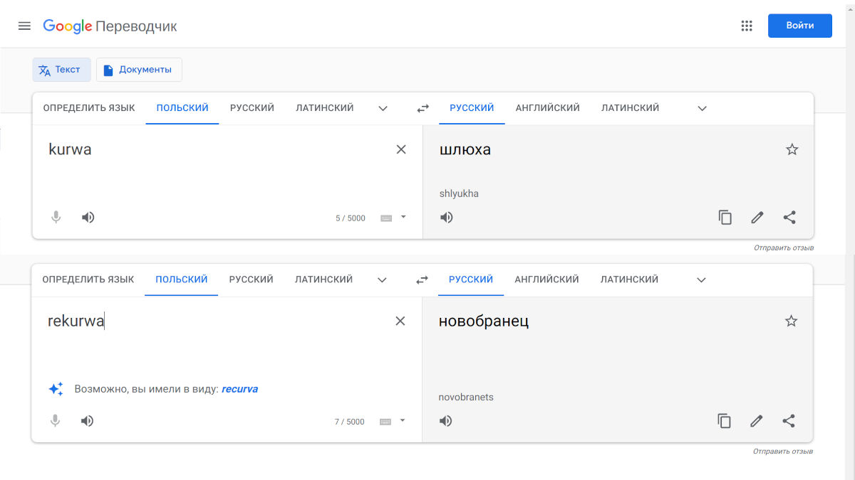
Task: Expand source language list in top translator
Action: click(383, 109)
